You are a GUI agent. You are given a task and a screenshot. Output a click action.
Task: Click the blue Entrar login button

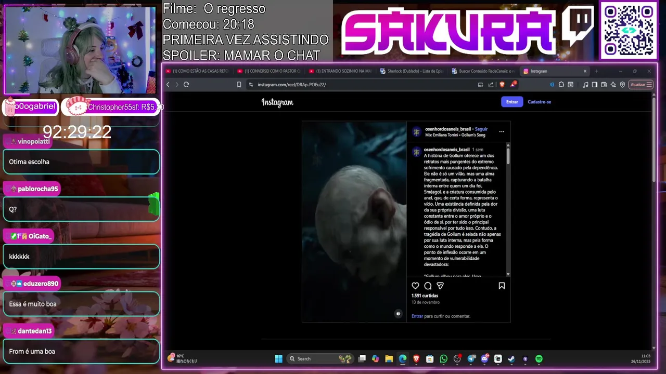[x=512, y=102]
